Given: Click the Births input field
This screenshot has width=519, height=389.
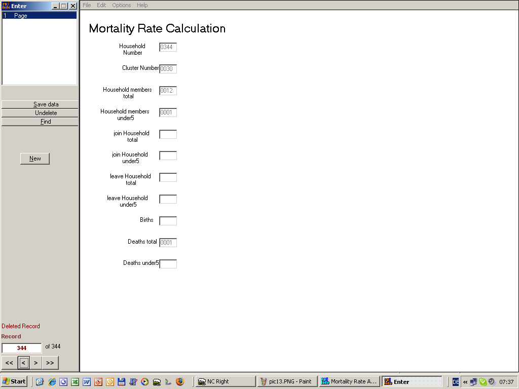Looking at the screenshot, I should click(168, 221).
